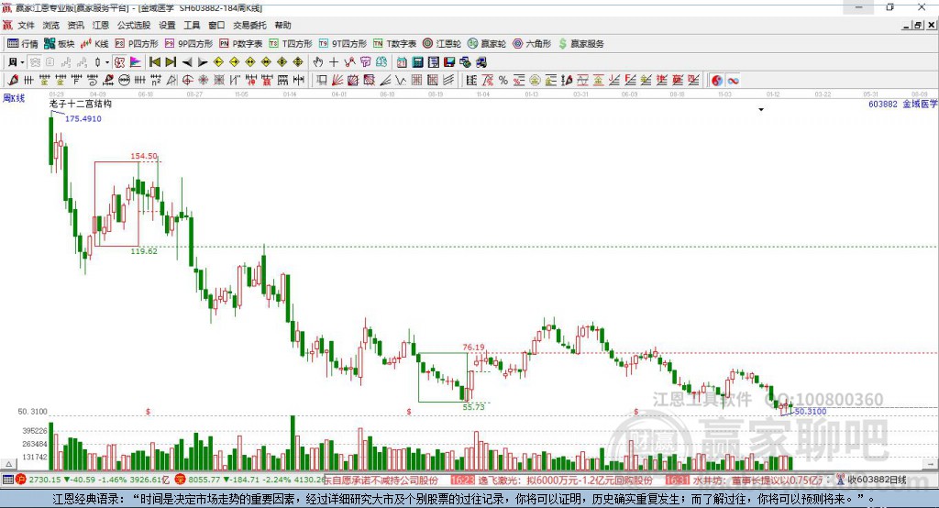
Task: Open the 赢家轮 tool
Action: point(487,44)
